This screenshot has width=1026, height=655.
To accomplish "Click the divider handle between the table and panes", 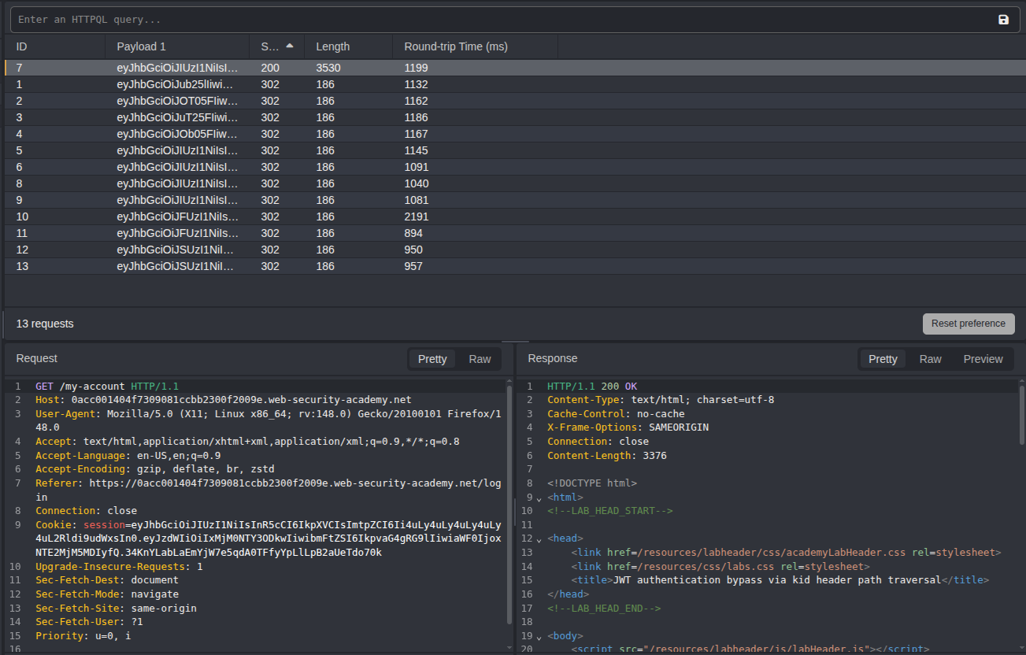I will click(513, 342).
